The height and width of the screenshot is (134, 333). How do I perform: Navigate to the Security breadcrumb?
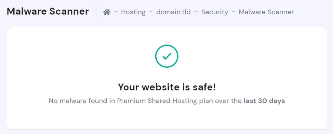click(214, 12)
